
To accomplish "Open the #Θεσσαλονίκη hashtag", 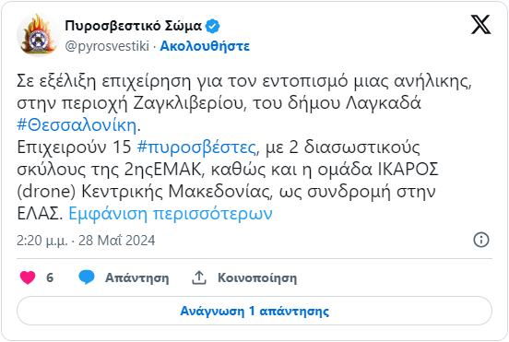I will (77, 125).
